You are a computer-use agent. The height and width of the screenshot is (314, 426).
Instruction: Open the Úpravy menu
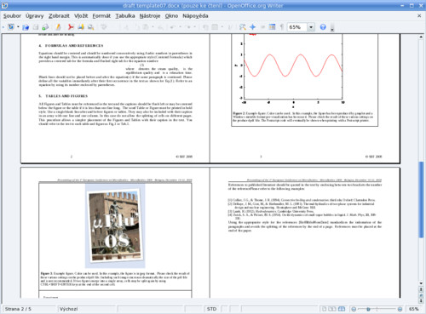click(34, 16)
